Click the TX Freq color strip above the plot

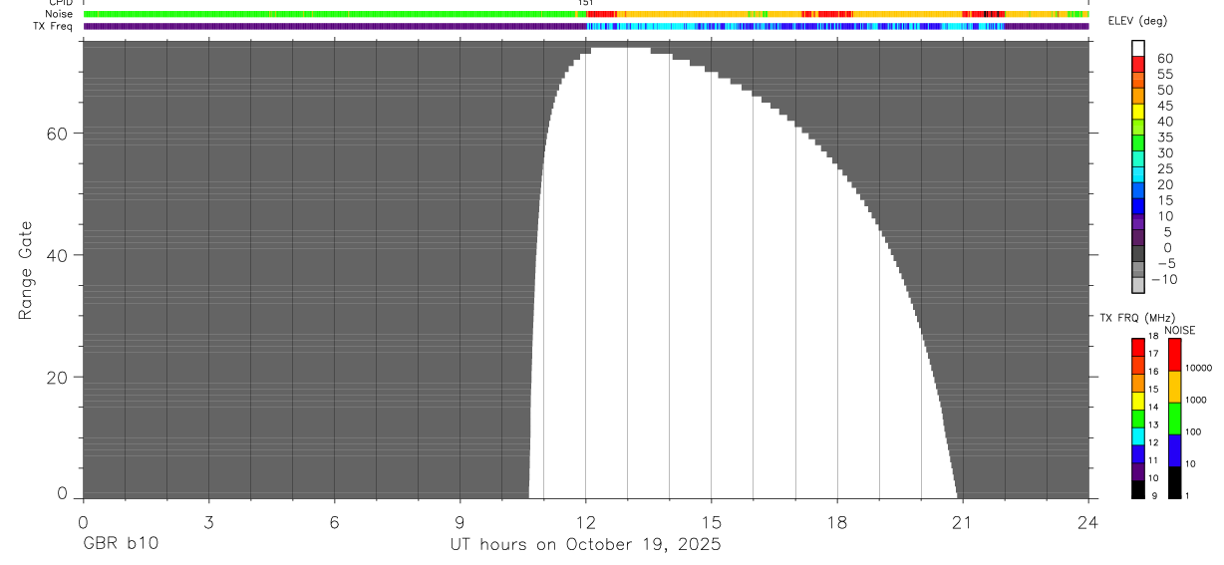(586, 26)
